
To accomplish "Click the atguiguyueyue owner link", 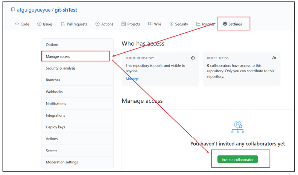I will [34, 10].
